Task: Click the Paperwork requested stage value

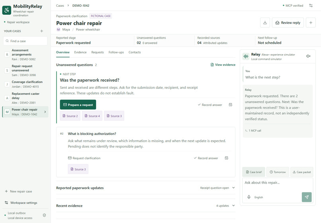Action: click(x=73, y=43)
